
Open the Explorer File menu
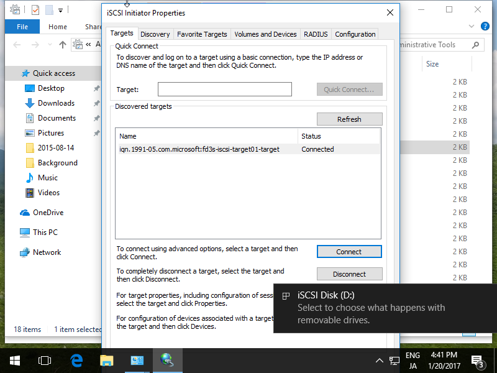22,27
